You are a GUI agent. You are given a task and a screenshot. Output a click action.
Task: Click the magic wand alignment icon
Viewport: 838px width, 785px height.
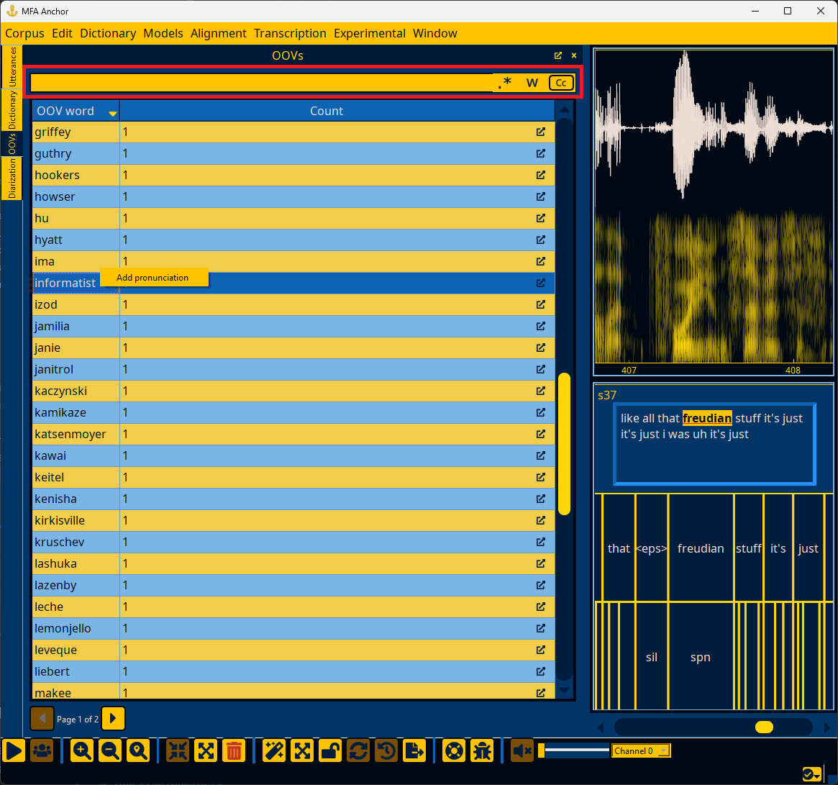(274, 751)
